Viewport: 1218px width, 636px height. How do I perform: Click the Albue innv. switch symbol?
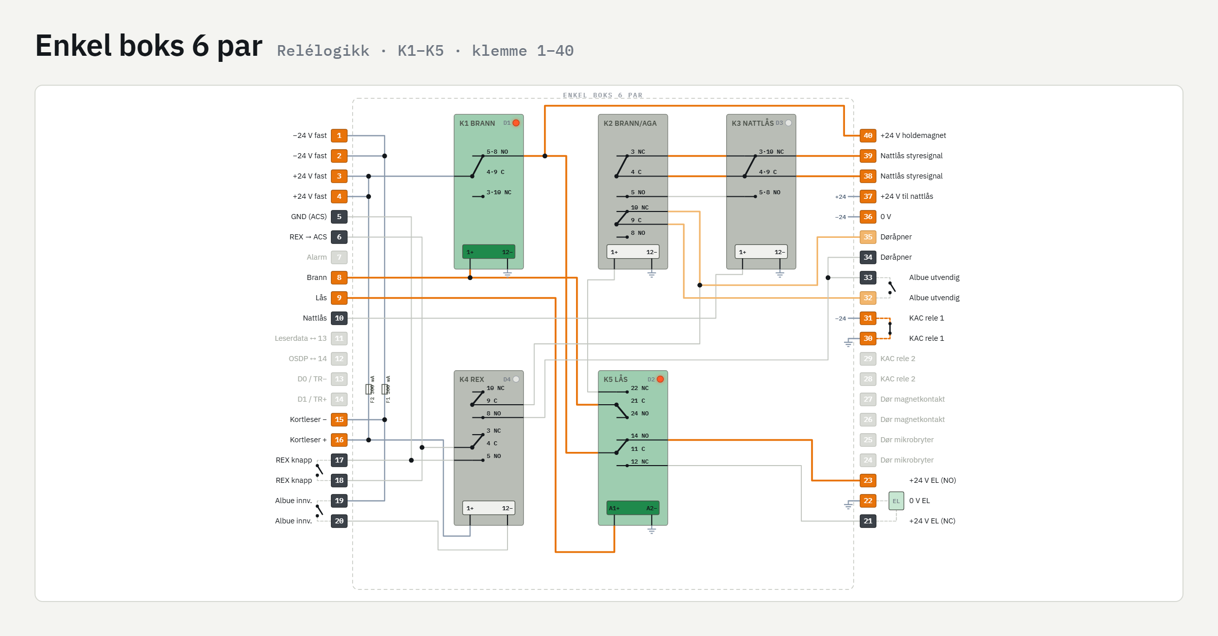click(319, 511)
